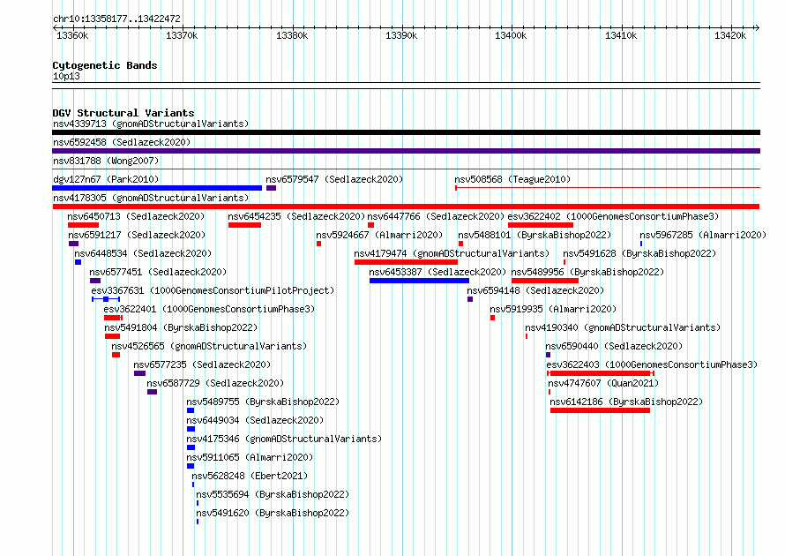Click the nsv4339713 gnomAD variant label
The image size is (785, 556).
point(151,124)
